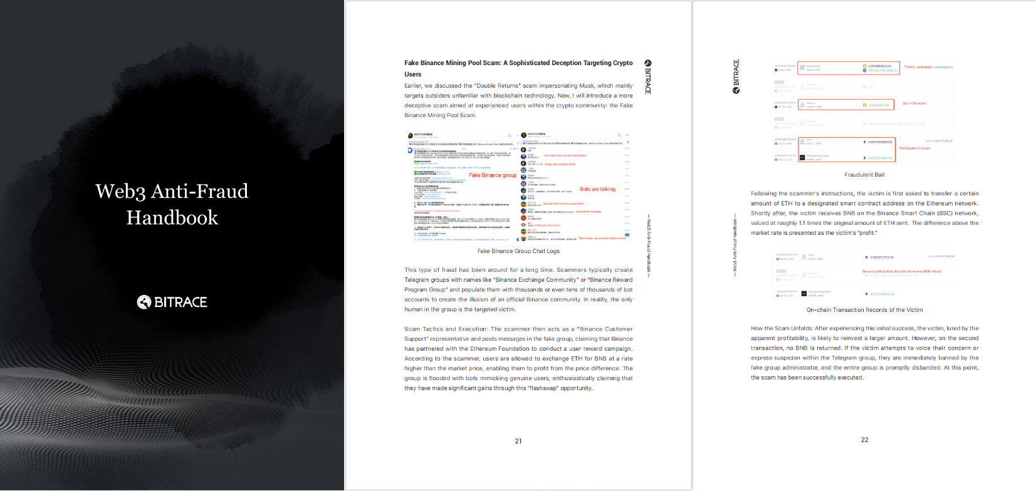Click page number 21
1036x491 pixels.
pyautogui.click(x=518, y=441)
